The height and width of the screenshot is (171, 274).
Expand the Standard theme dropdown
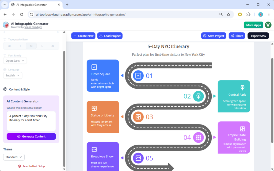coord(14,157)
